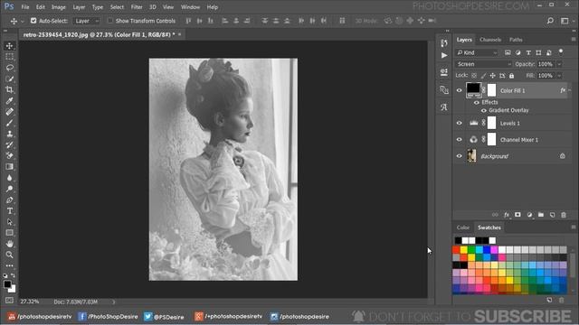Pick the red swatch in Swatches panel
Image resolution: width=579 pixels, height=325 pixels.
click(456, 250)
